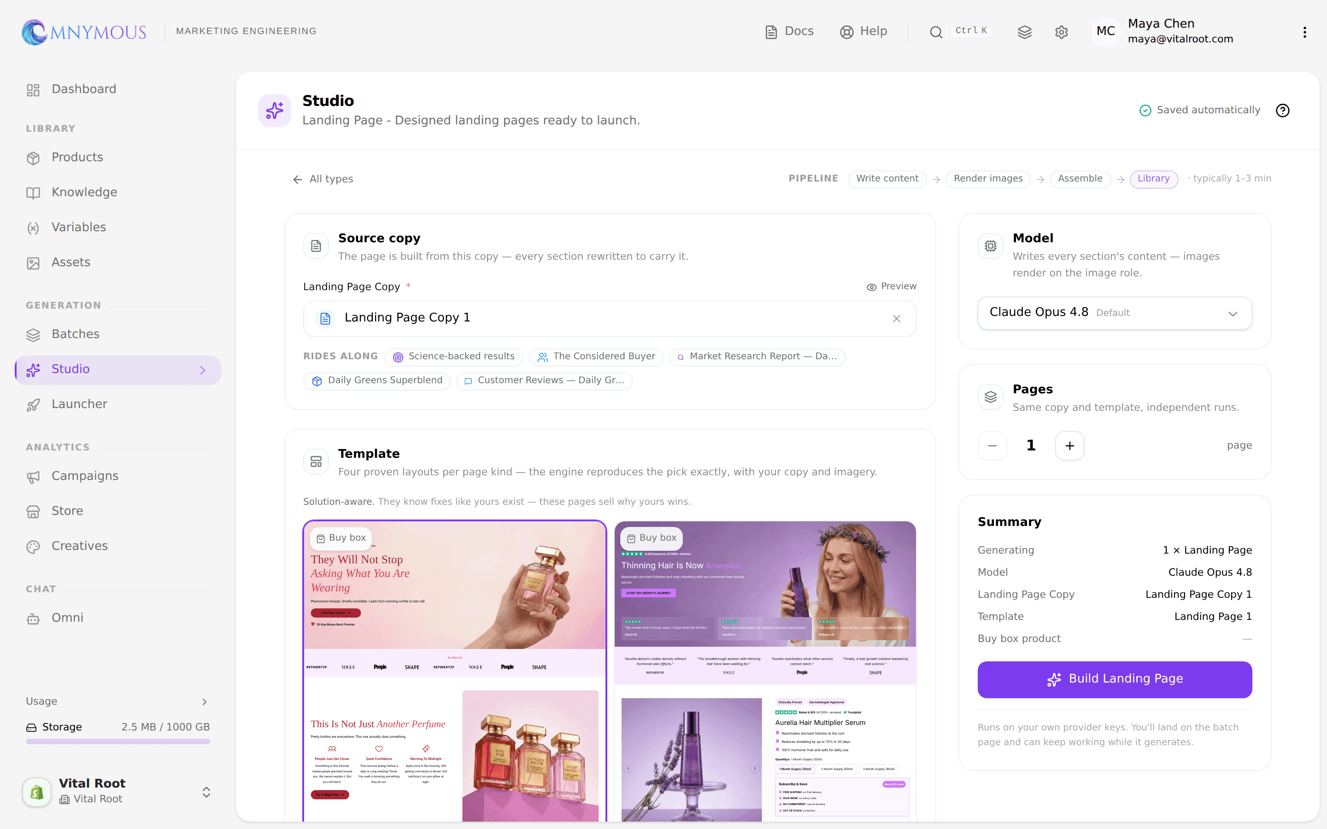Click the Customer Reviews chip
The height and width of the screenshot is (829, 1327).
tap(544, 381)
